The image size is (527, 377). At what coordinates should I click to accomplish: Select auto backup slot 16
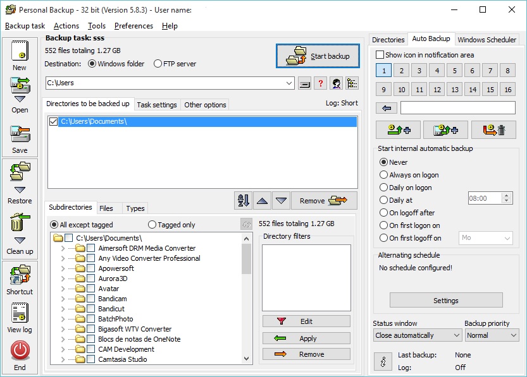click(x=507, y=90)
